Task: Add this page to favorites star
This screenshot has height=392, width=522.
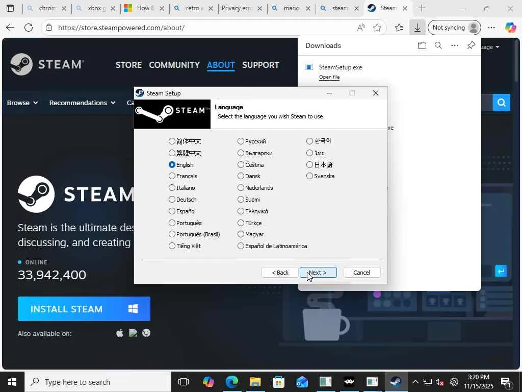Action: [377, 28]
